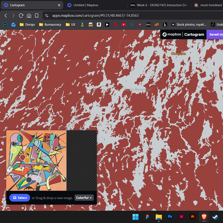Viewport: 223px width, 223px height.
Task: Open the Bureaucracy bookmarks folder
Action: click(50, 25)
